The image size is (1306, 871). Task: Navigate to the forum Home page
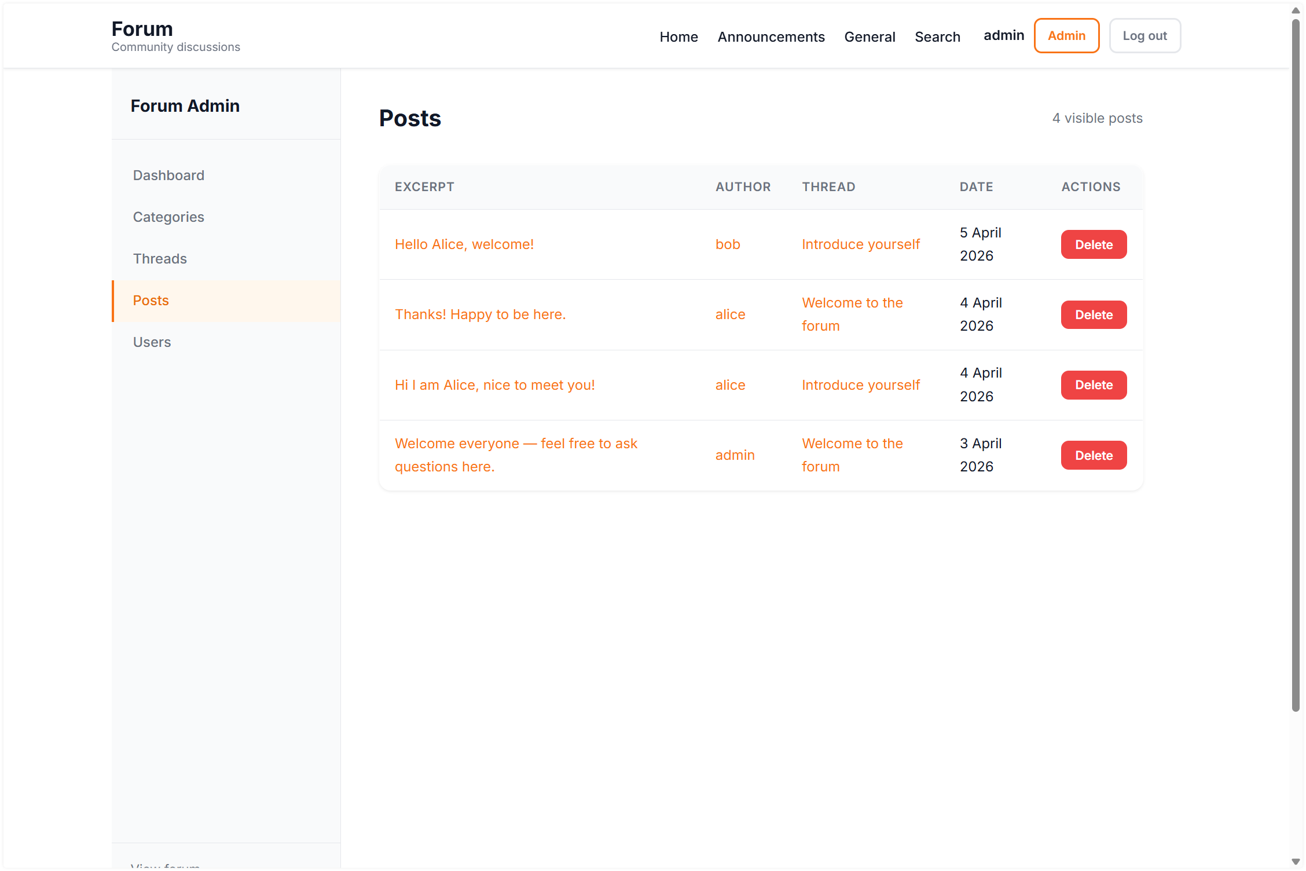pyautogui.click(x=678, y=36)
